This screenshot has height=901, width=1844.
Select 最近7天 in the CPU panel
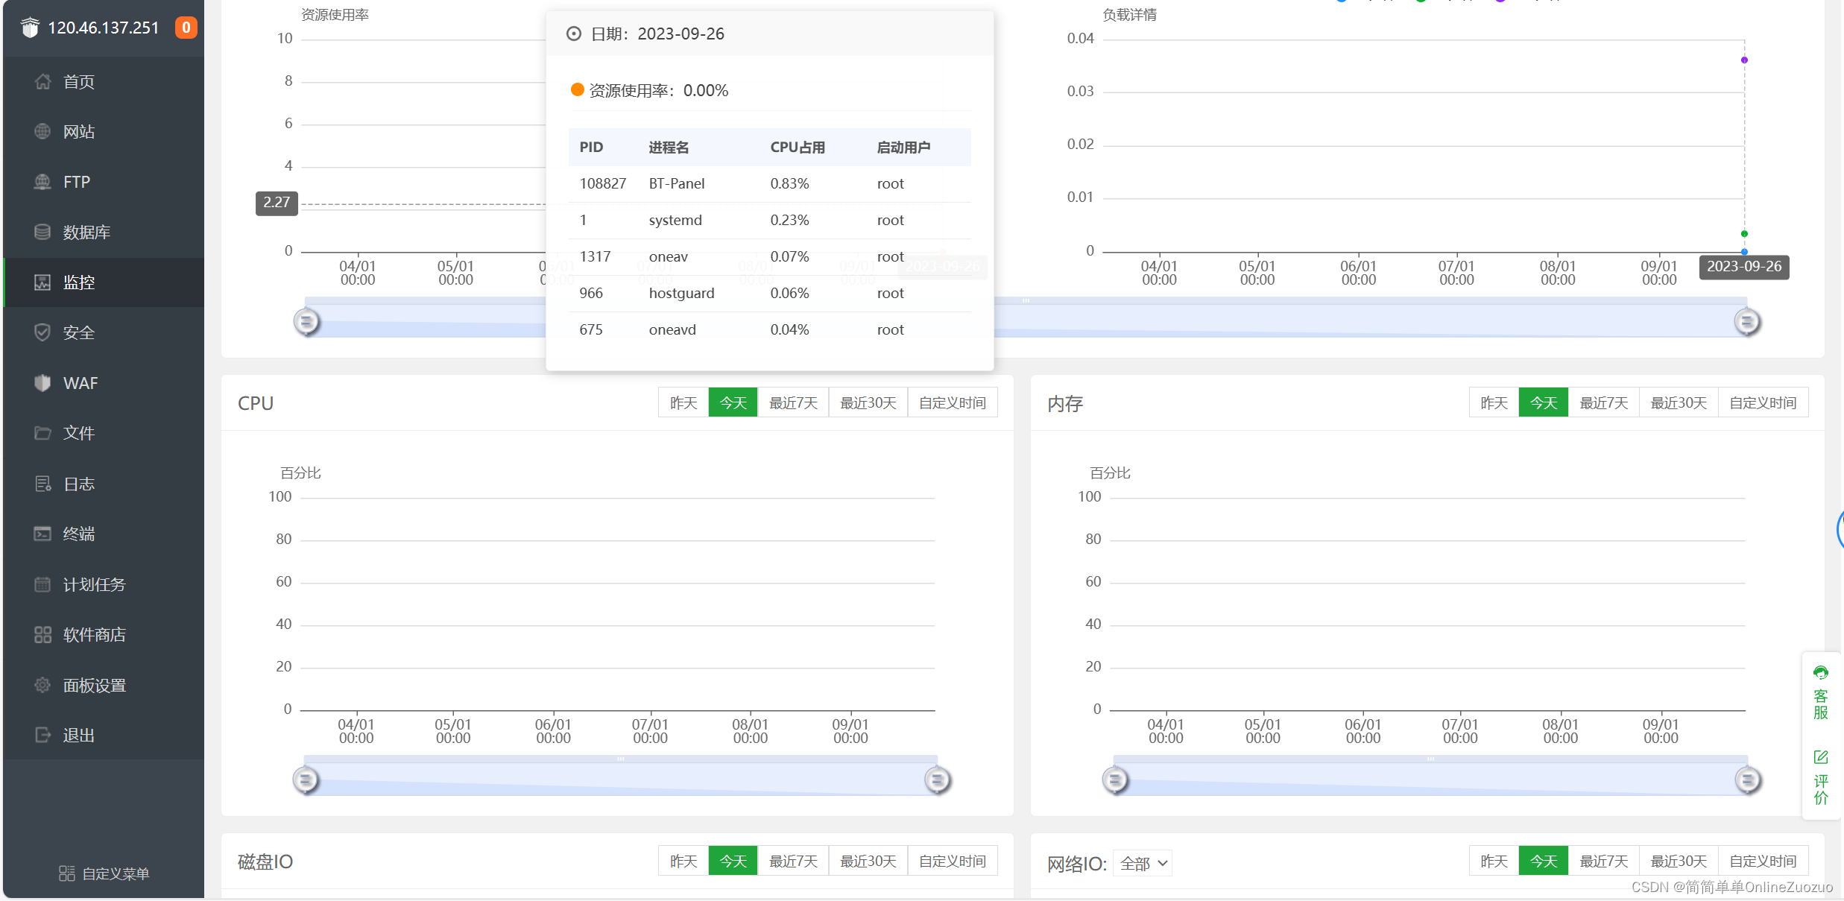pyautogui.click(x=793, y=402)
